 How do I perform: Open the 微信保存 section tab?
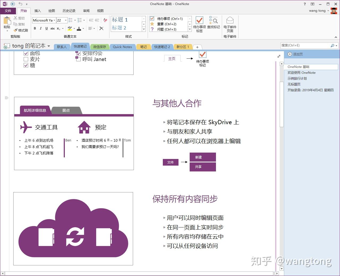pos(100,47)
